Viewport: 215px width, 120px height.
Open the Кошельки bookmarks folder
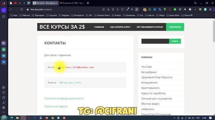[x=129, y=15]
